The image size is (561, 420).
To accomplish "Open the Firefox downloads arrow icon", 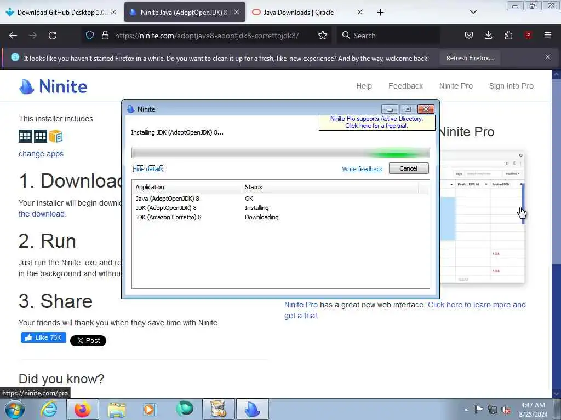I will pyautogui.click(x=488, y=35).
